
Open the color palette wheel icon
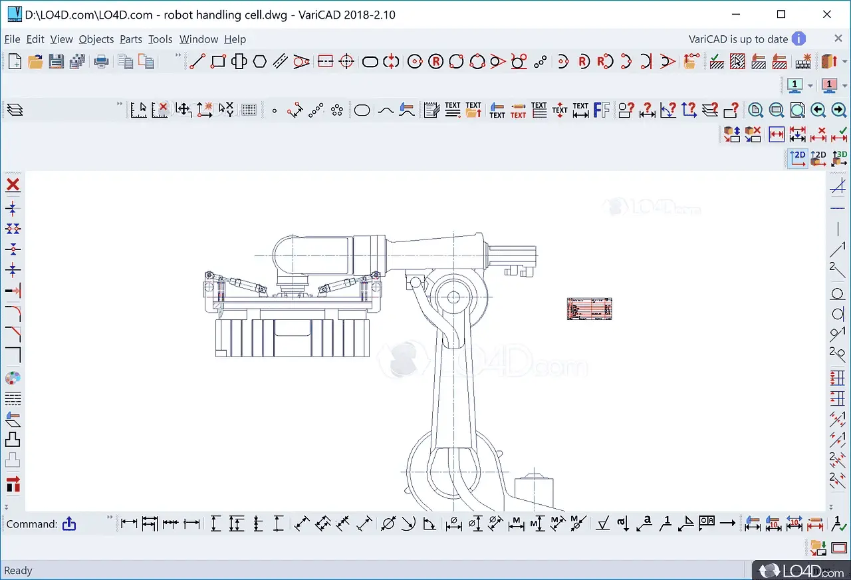click(x=13, y=378)
